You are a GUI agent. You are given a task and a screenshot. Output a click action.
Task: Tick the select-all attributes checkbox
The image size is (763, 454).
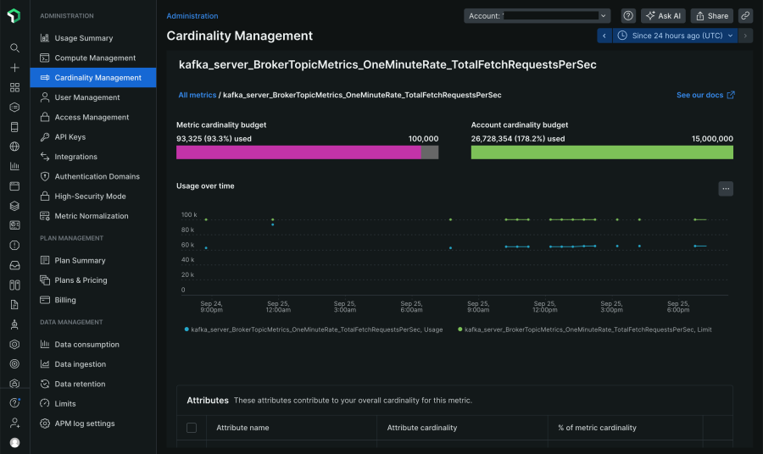[192, 428]
